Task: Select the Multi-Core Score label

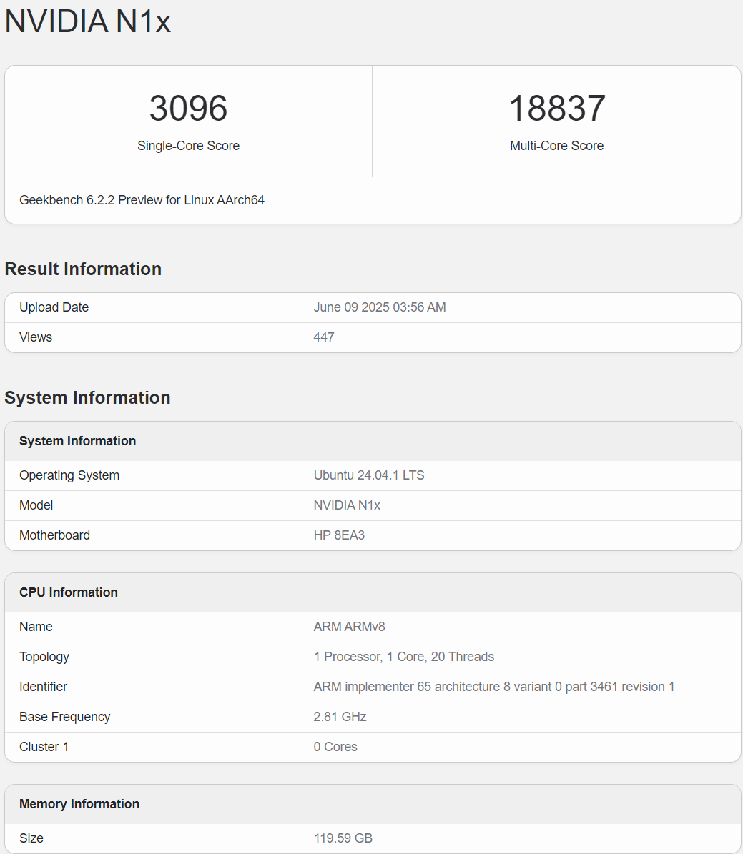Action: (x=556, y=146)
